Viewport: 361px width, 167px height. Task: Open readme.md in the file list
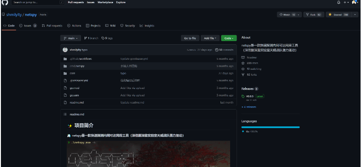click(77, 103)
